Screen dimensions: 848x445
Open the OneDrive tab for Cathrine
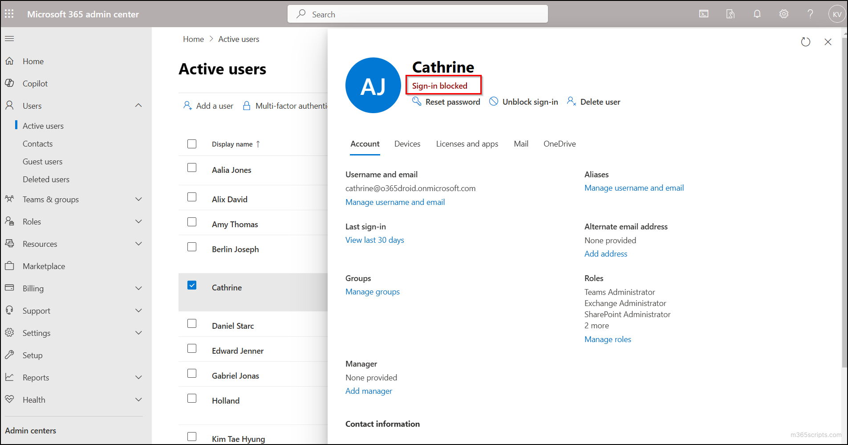(x=560, y=143)
